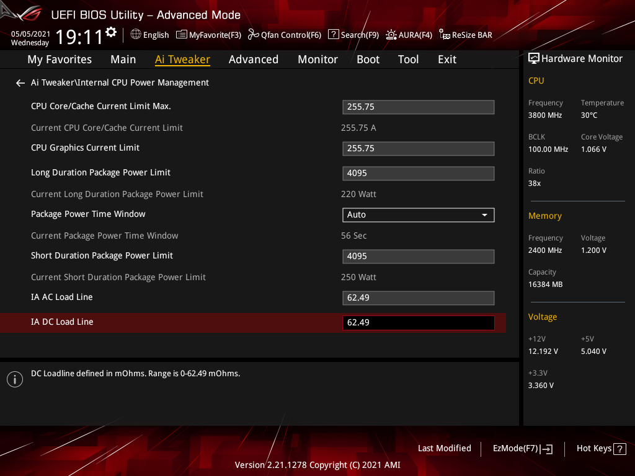Click the 56 Sec value

[x=353, y=236]
